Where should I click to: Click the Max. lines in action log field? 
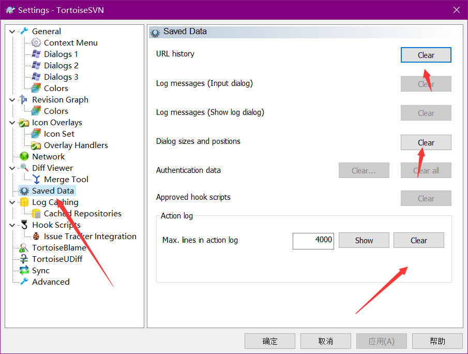click(313, 241)
